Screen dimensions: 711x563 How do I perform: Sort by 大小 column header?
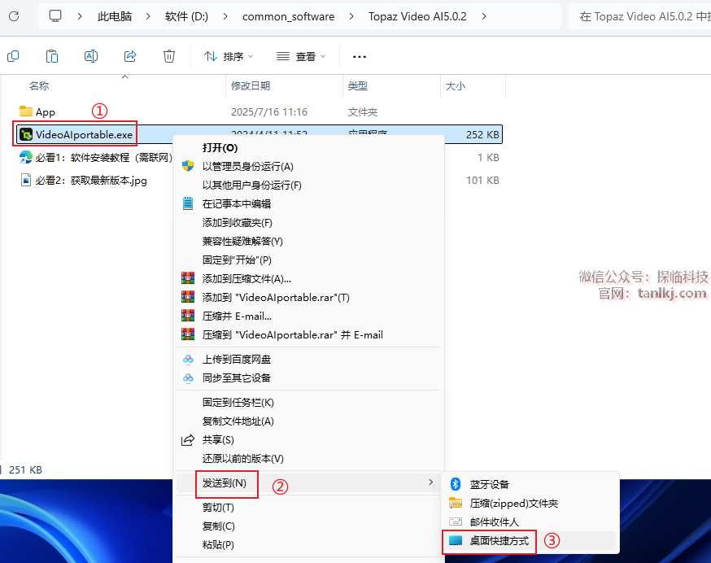(x=456, y=85)
